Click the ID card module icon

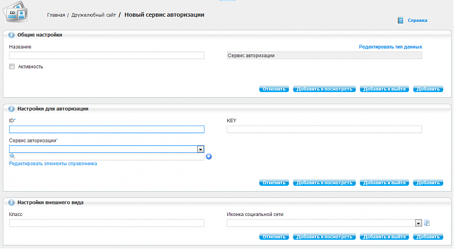(x=15, y=12)
